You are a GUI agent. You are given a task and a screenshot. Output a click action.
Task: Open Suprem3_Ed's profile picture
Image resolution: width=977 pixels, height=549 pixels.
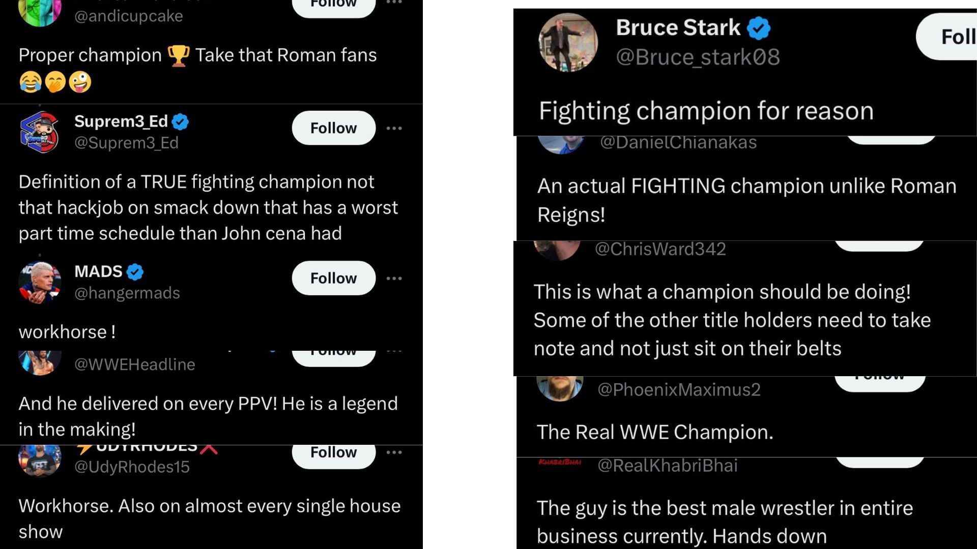pos(40,132)
